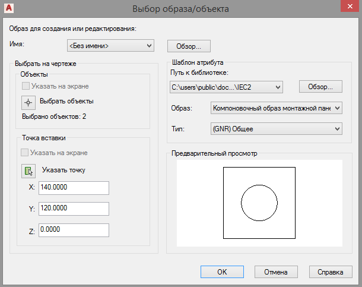Toggle 'Указать на экране' checkbox under Объекты

(x=26, y=86)
